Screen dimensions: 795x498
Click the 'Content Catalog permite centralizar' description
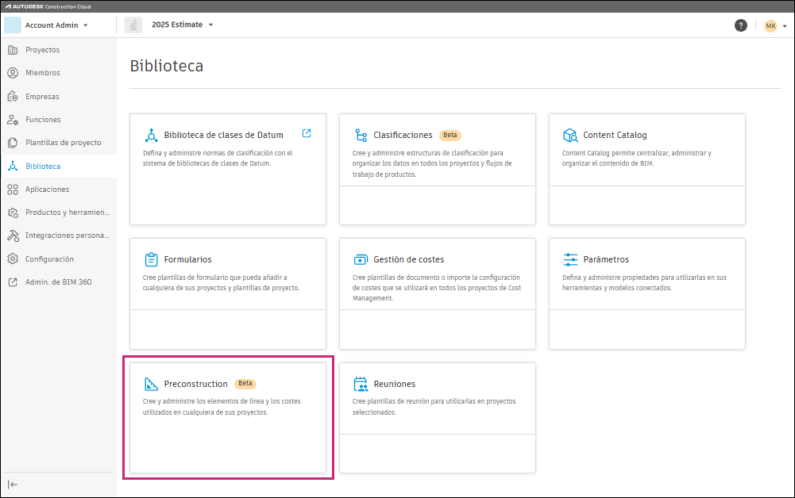pos(637,158)
